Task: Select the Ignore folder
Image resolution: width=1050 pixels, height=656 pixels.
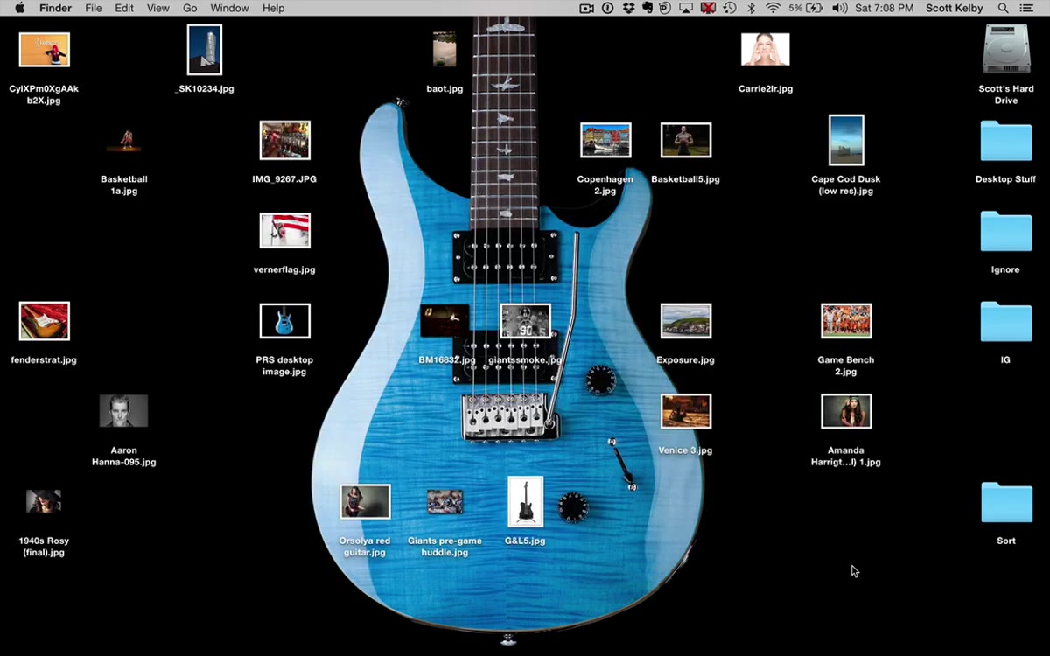Action: point(1006,231)
